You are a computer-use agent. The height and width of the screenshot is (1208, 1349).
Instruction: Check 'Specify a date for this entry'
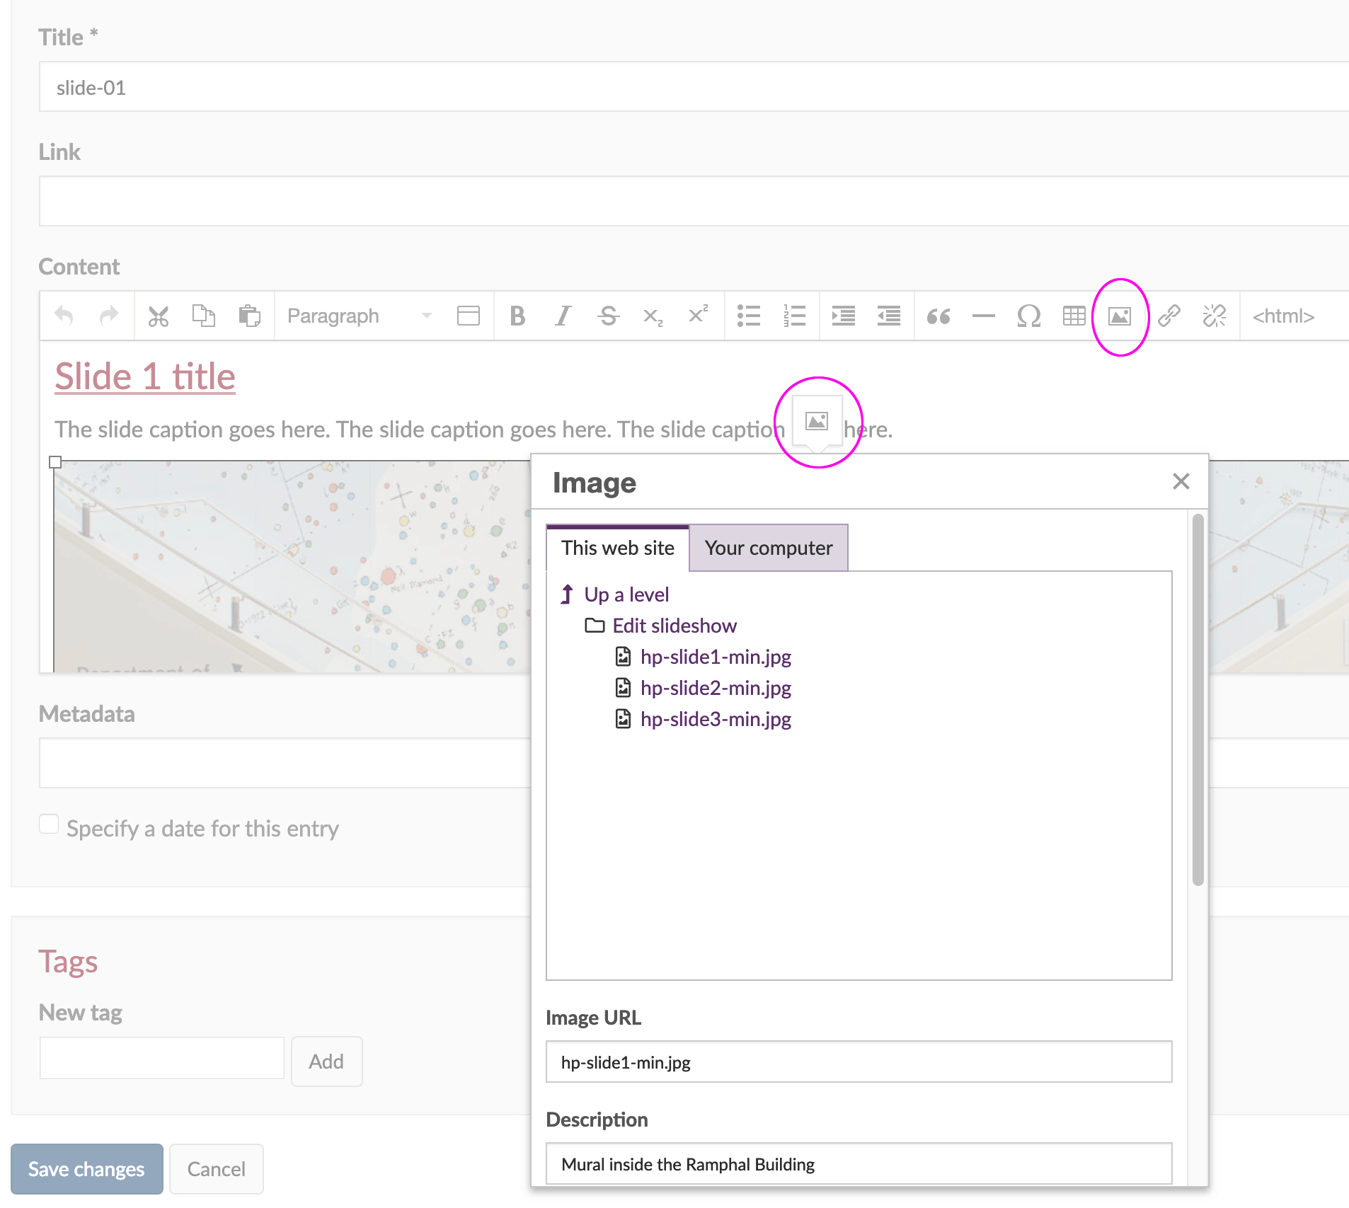(49, 824)
